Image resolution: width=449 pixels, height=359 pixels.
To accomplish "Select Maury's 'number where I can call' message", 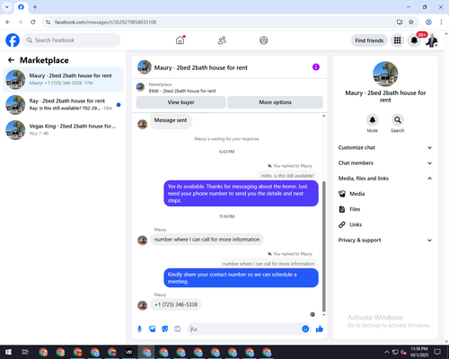I will [x=207, y=240].
